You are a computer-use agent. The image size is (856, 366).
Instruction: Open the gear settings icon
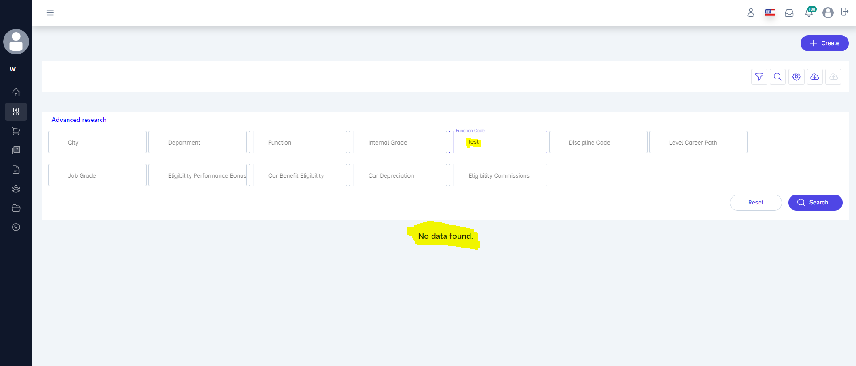pos(796,77)
